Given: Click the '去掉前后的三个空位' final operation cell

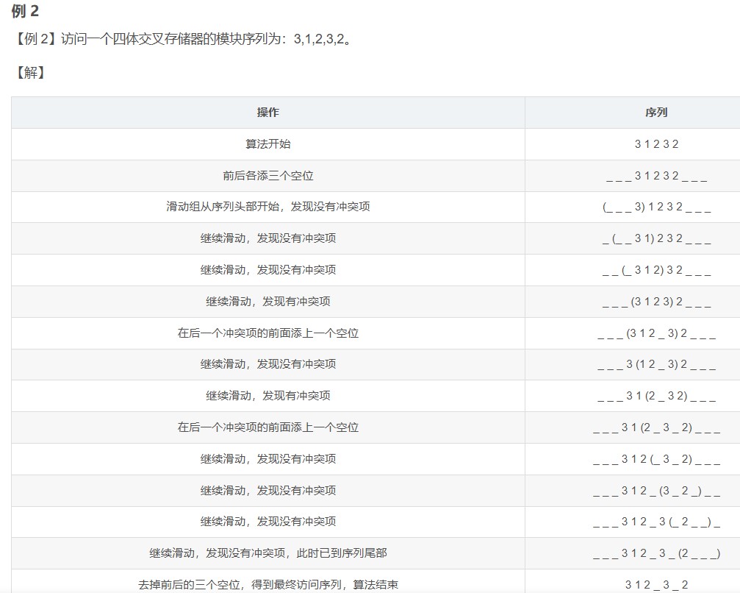Looking at the screenshot, I should click(x=267, y=585).
